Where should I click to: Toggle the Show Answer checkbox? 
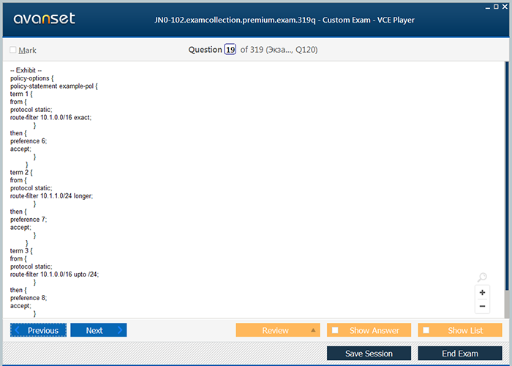[335, 330]
